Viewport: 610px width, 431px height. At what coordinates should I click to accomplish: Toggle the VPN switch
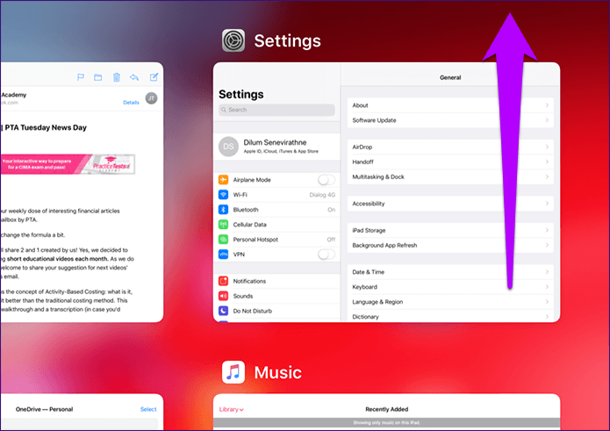tap(326, 255)
